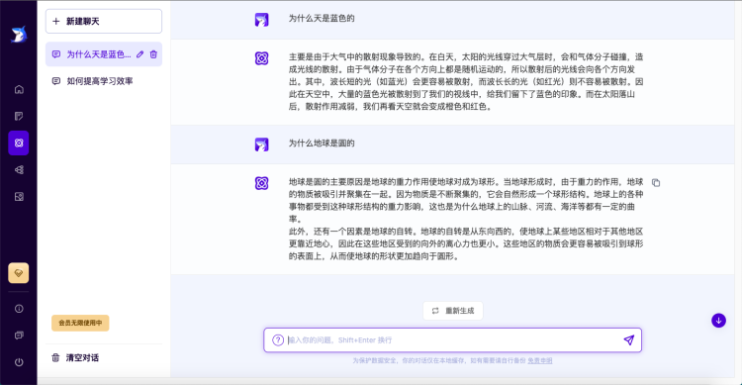Regenerate the response with 重新生成
The height and width of the screenshot is (385, 742).
453,311
